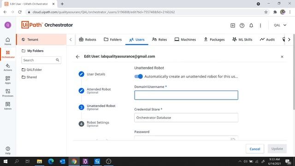295x166 pixels.
Task: Switch to the Roles tab
Action: tap(159, 40)
